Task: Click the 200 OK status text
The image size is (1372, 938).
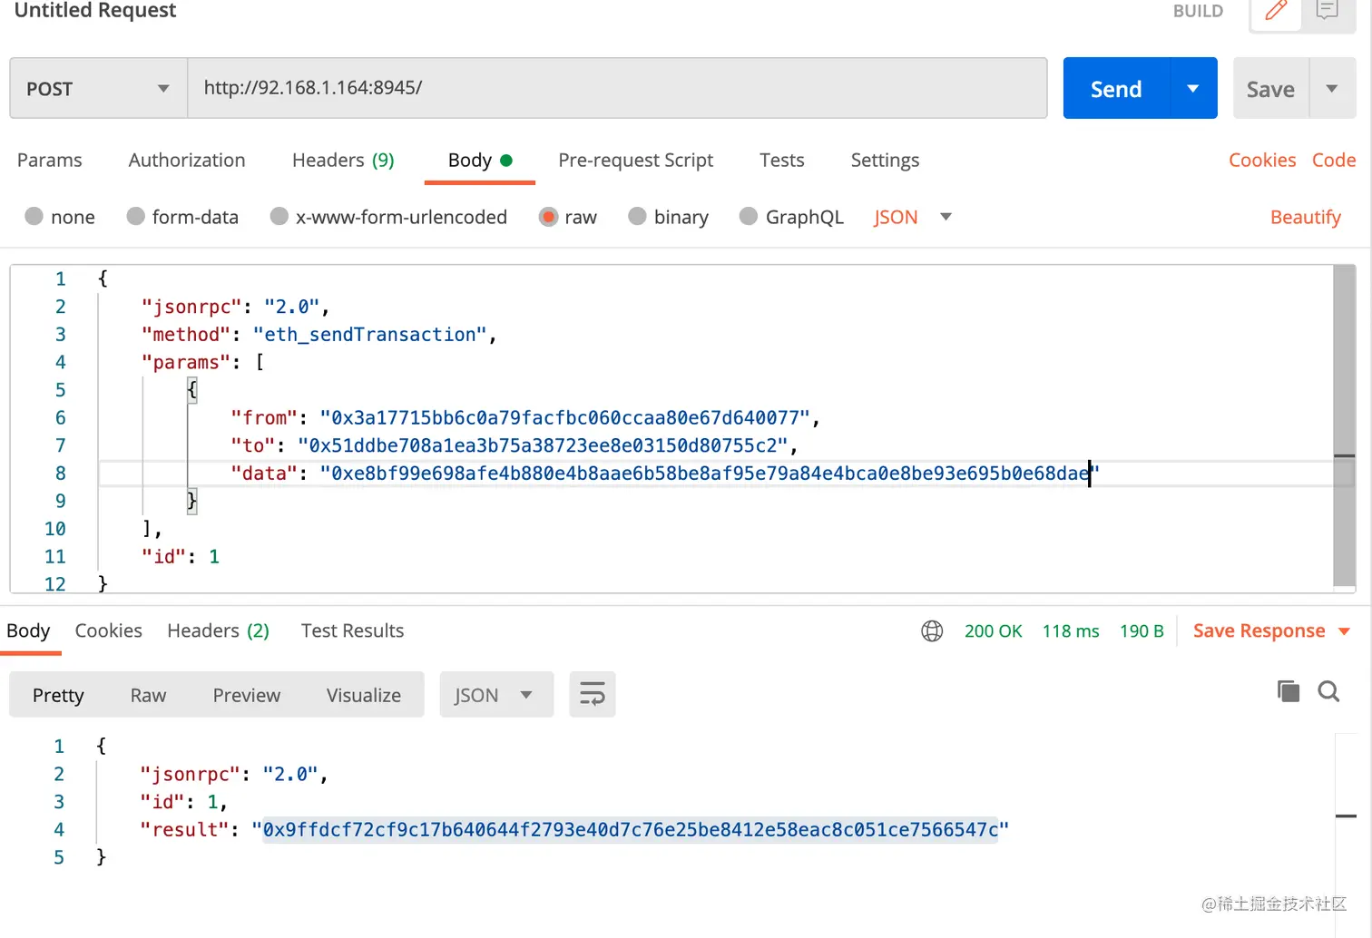Action: coord(993,631)
